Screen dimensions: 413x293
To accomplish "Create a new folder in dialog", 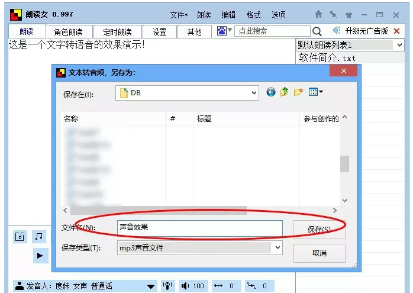I will [298, 92].
